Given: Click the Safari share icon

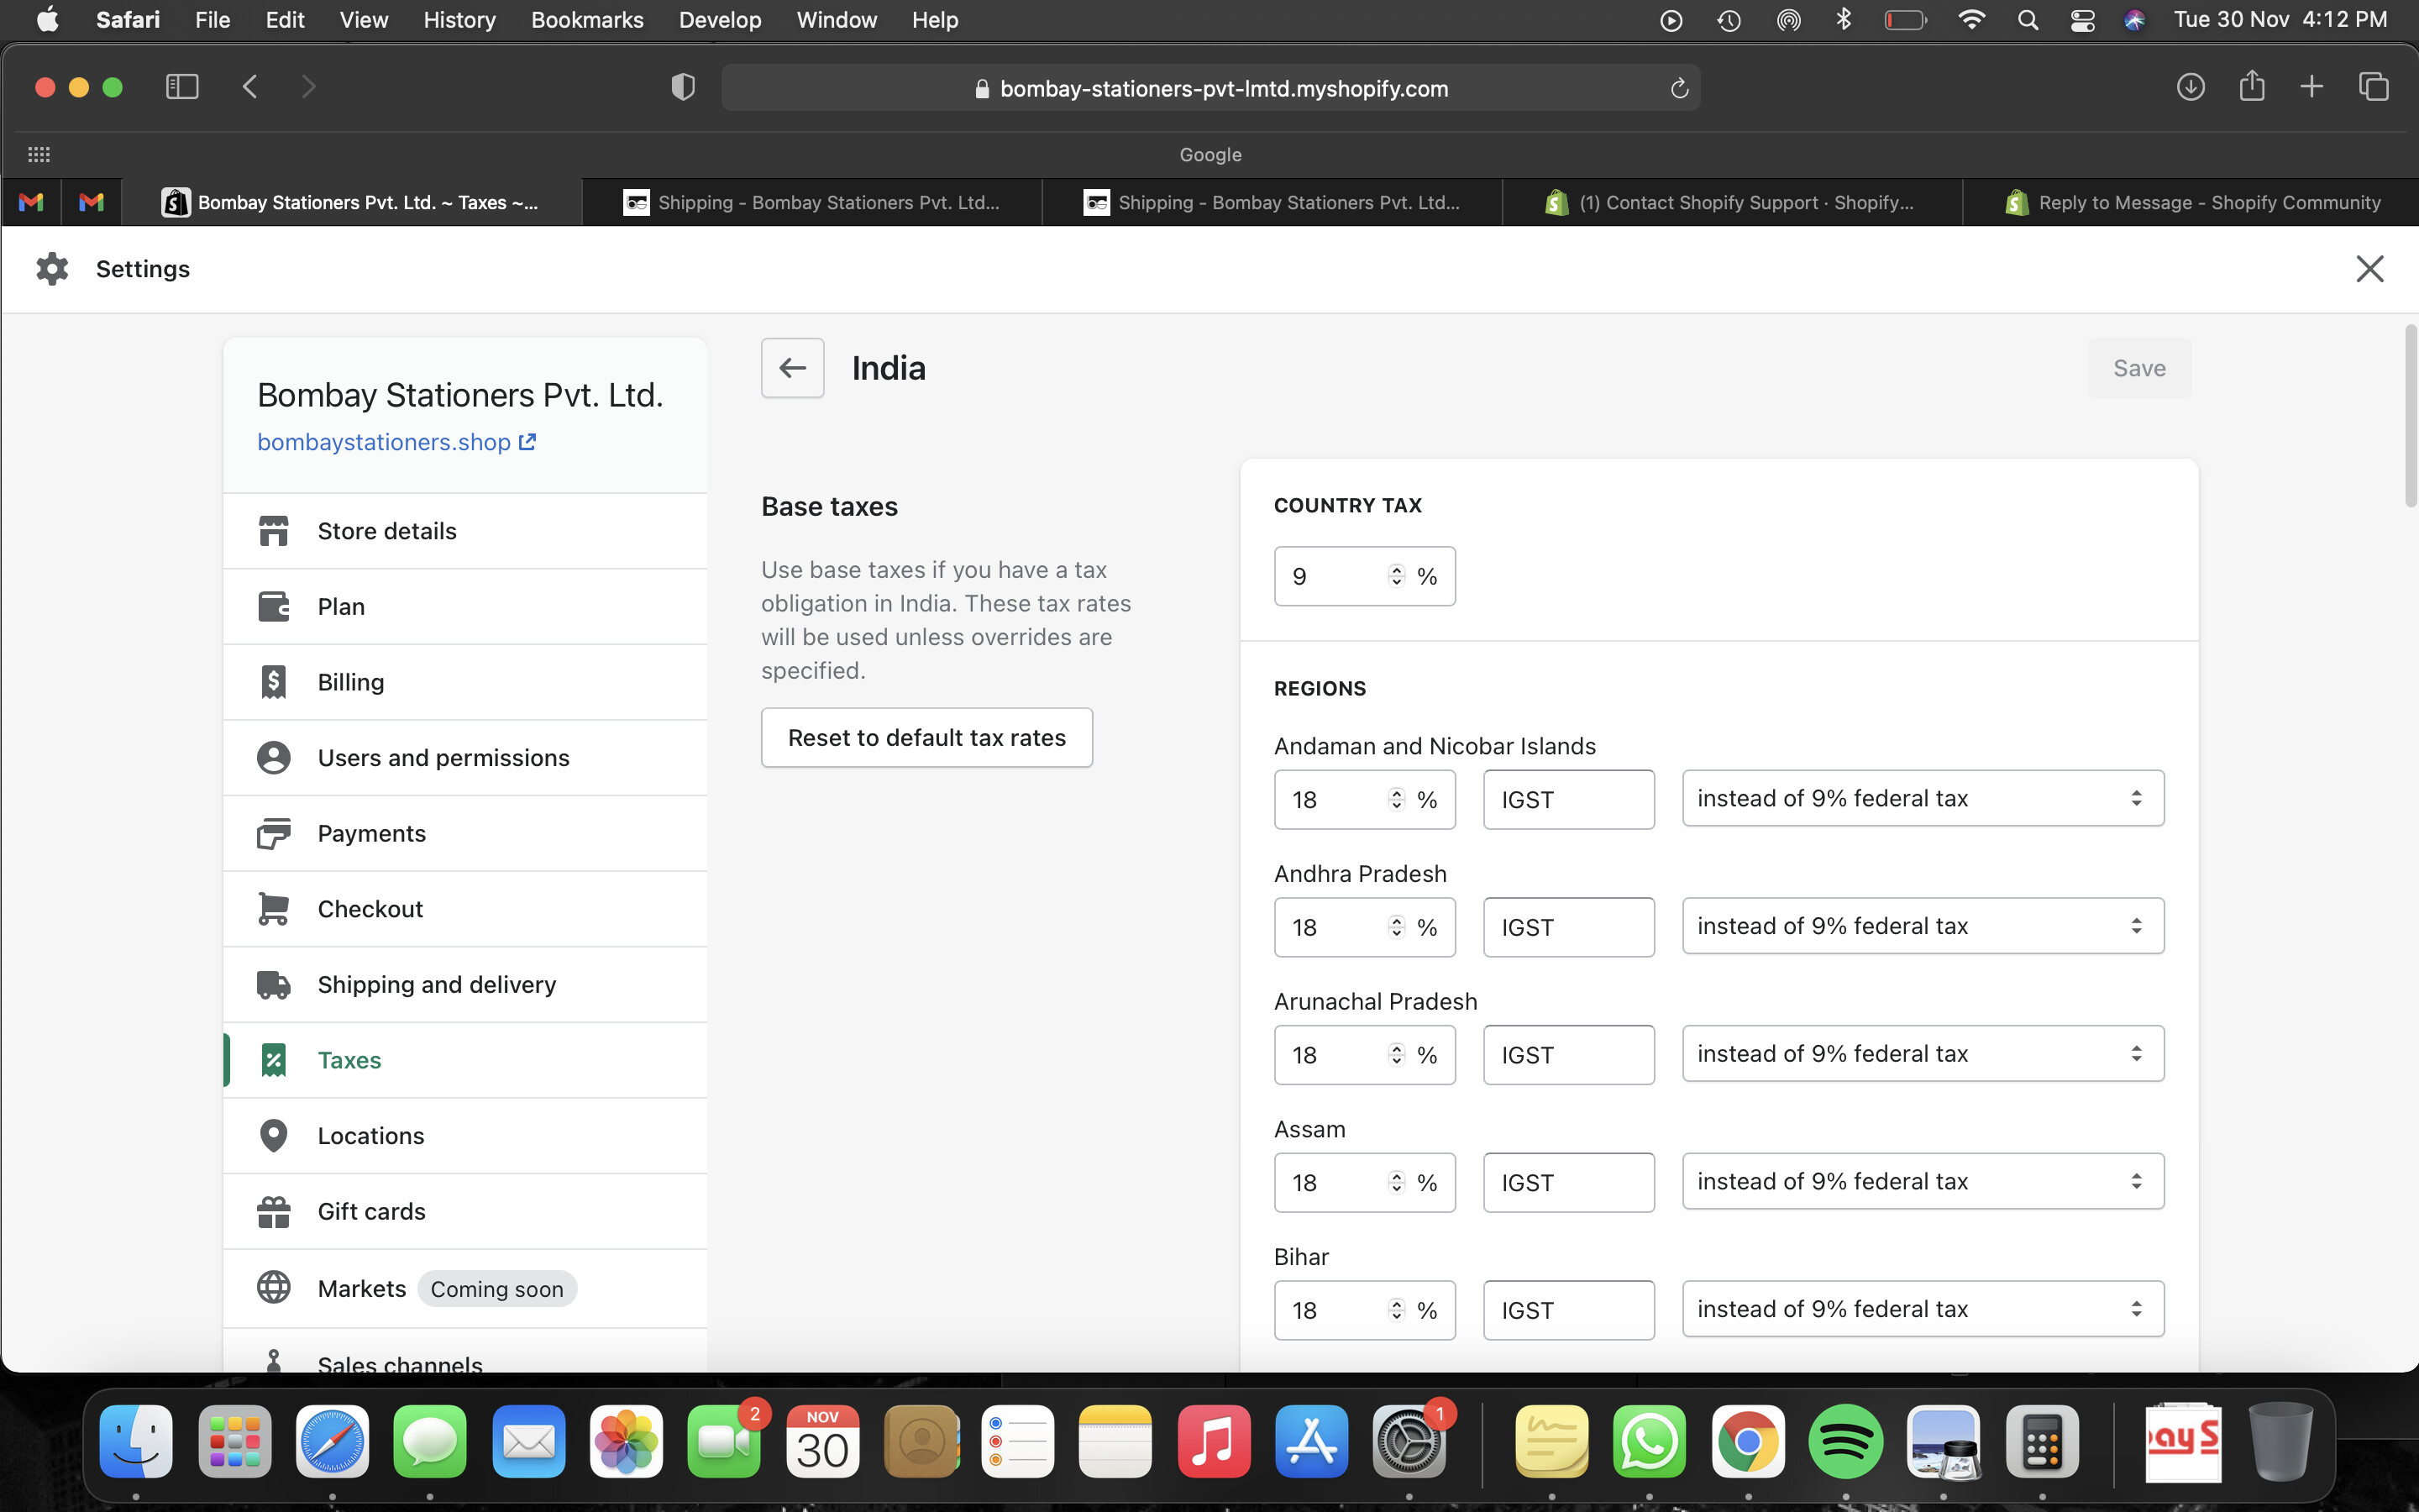Looking at the screenshot, I should (x=2251, y=87).
